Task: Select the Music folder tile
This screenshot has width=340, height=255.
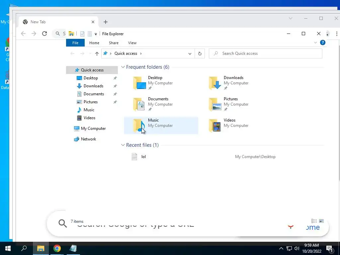Action: pos(161,125)
